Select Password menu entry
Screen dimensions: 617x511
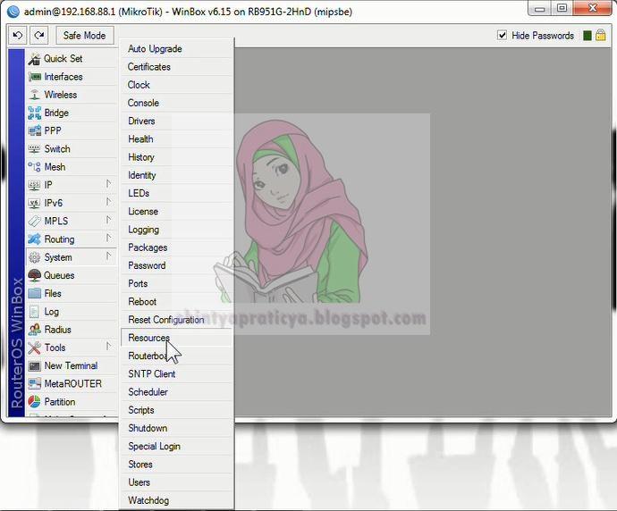(176, 265)
